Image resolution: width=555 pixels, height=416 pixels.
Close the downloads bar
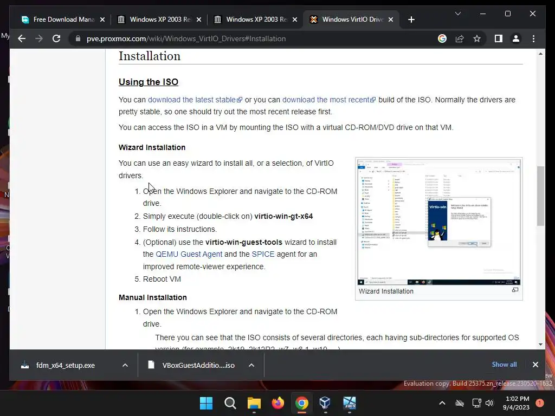point(535,365)
